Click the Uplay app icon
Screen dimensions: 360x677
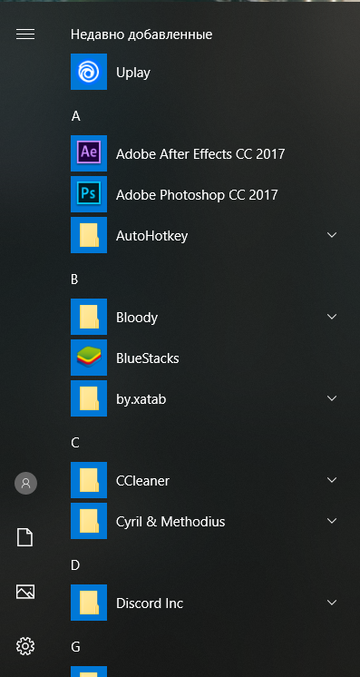coord(89,72)
